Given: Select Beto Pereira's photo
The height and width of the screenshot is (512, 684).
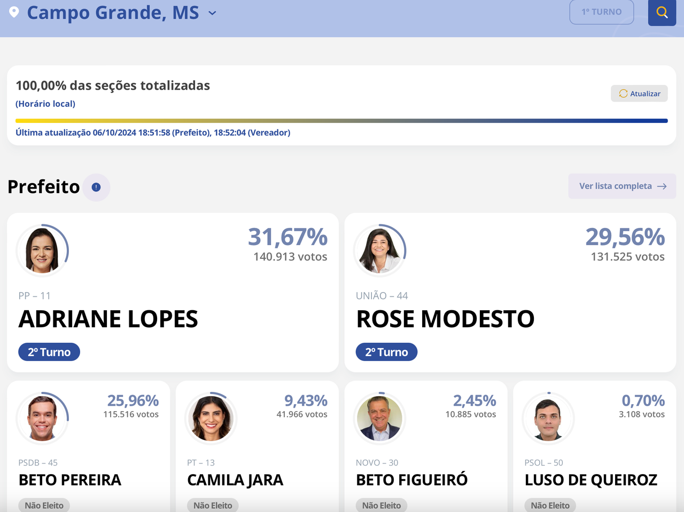Looking at the screenshot, I should (42, 418).
